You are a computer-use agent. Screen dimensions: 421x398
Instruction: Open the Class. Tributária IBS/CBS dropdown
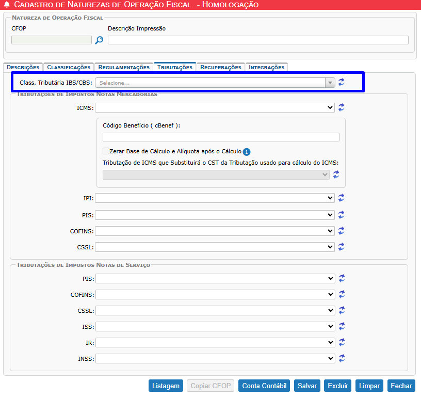[x=215, y=83]
